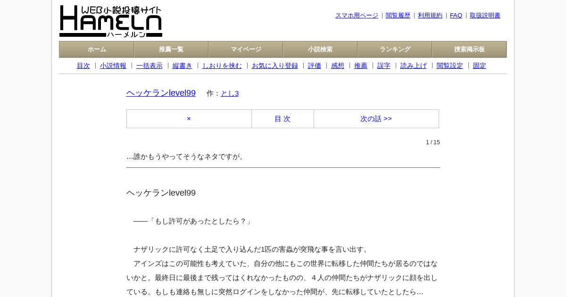This screenshot has width=566, height=297.
Task: Open the 評価 rating link
Action: click(315, 66)
